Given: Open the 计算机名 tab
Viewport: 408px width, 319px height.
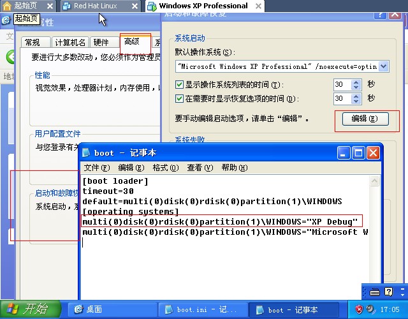Looking at the screenshot, I should pos(70,42).
